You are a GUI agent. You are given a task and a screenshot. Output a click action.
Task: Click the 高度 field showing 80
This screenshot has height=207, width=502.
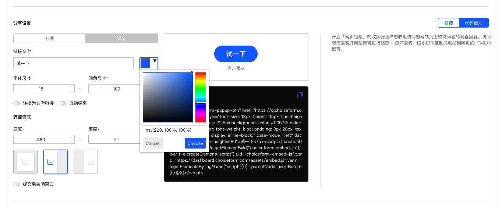coord(114,140)
